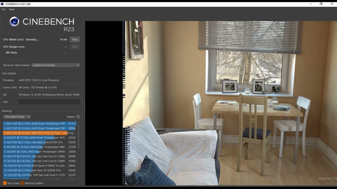The height and width of the screenshot is (189, 337).
Task: Click the 01:46 elapsed timer
Action: click(63, 40)
